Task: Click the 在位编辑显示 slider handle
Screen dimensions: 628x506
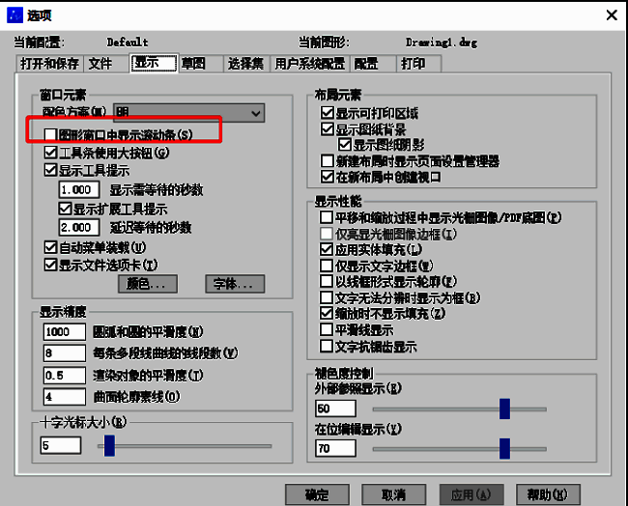Action: tap(504, 448)
